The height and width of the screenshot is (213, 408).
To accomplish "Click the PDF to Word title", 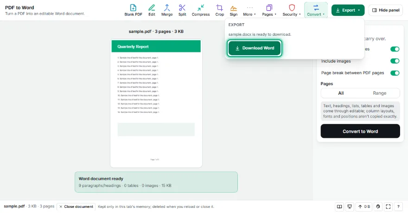I will 19,7.
